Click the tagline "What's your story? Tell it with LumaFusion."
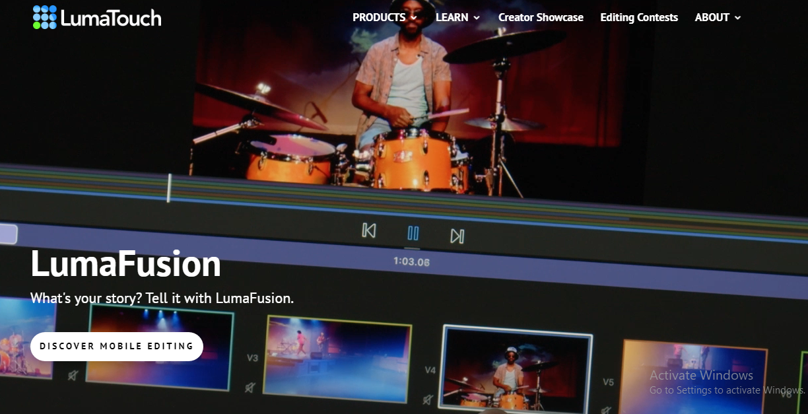This screenshot has width=808, height=414. click(162, 298)
